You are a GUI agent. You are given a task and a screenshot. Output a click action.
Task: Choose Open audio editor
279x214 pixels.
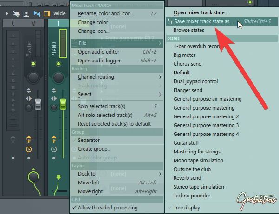(x=117, y=52)
